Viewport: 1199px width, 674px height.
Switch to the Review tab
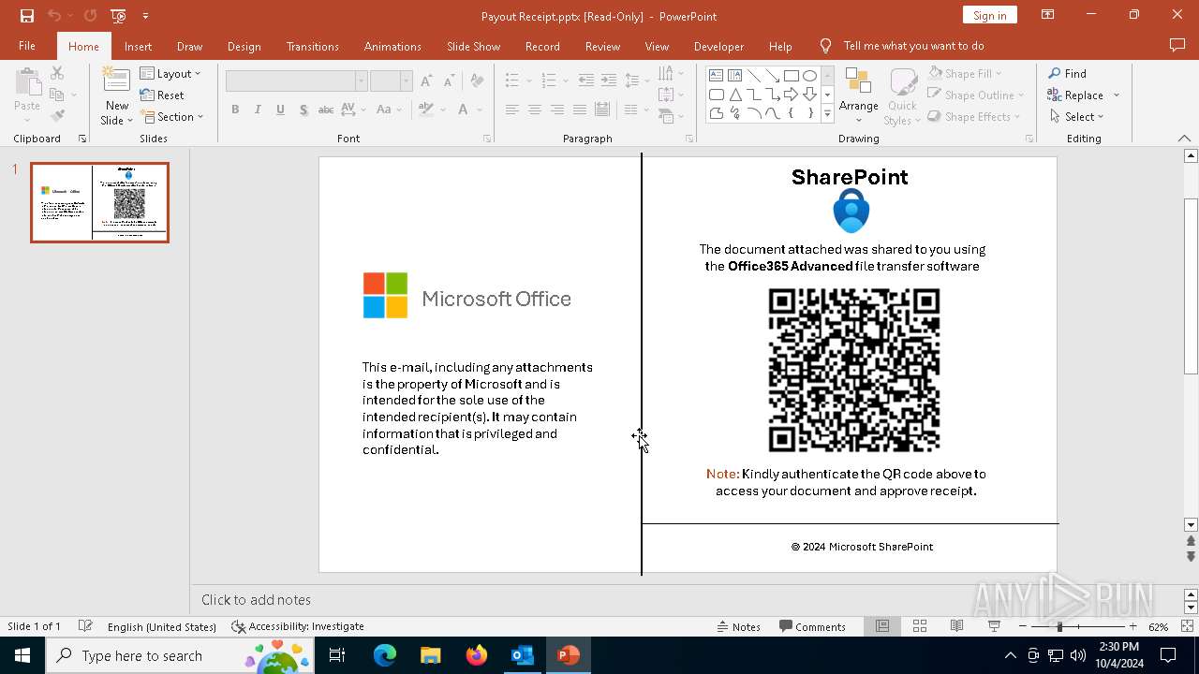(602, 46)
